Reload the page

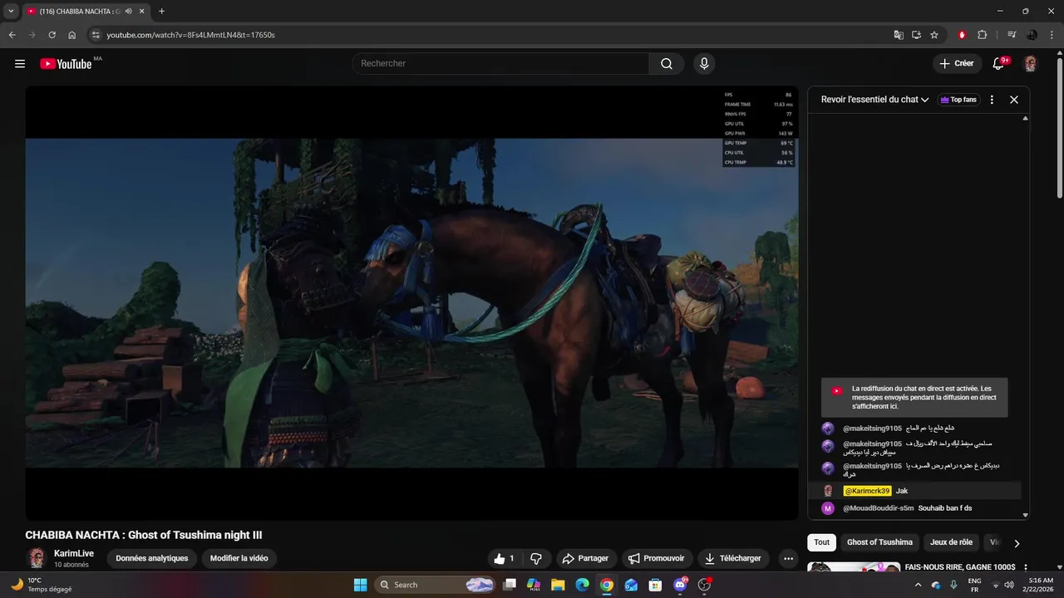52,35
